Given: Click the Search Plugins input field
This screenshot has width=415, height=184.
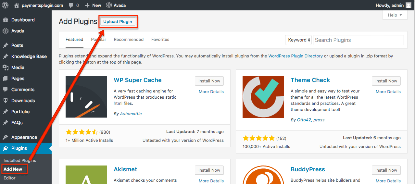Looking at the screenshot, I should (x=358, y=40).
